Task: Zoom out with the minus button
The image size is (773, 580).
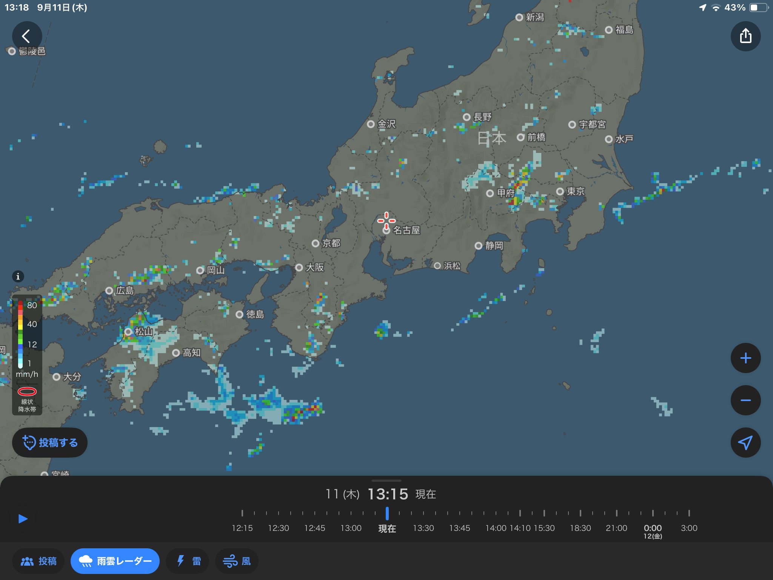Action: tap(745, 400)
